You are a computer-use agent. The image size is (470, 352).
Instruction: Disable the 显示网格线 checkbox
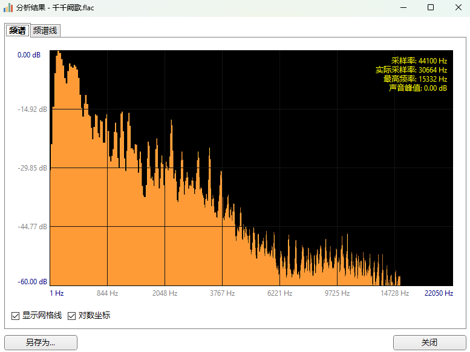point(15,316)
